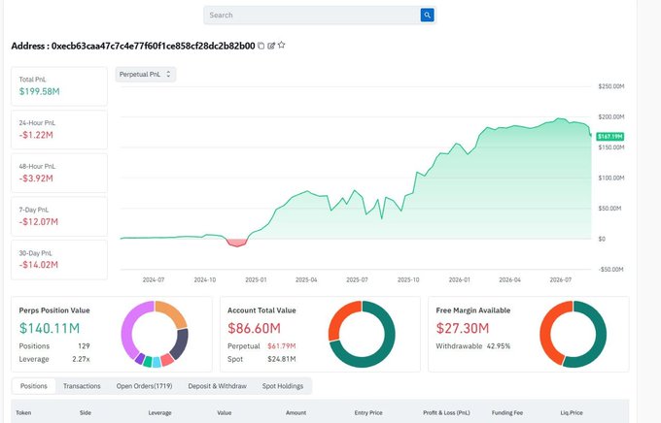The width and height of the screenshot is (661, 423).
Task: Click the edit address label icon
Action: tap(271, 46)
